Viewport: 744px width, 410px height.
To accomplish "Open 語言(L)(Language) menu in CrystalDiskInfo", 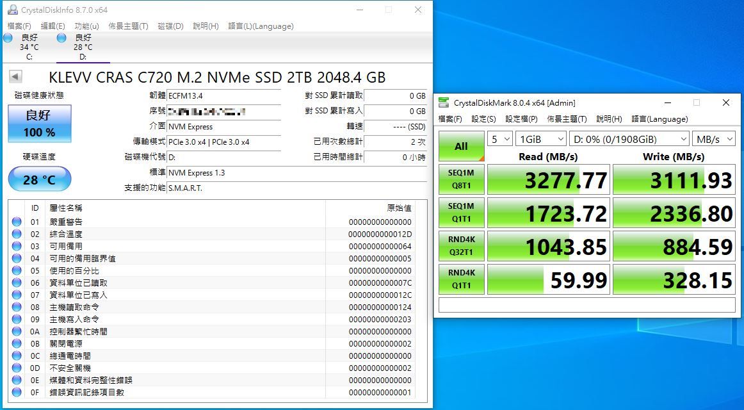I will tap(261, 26).
